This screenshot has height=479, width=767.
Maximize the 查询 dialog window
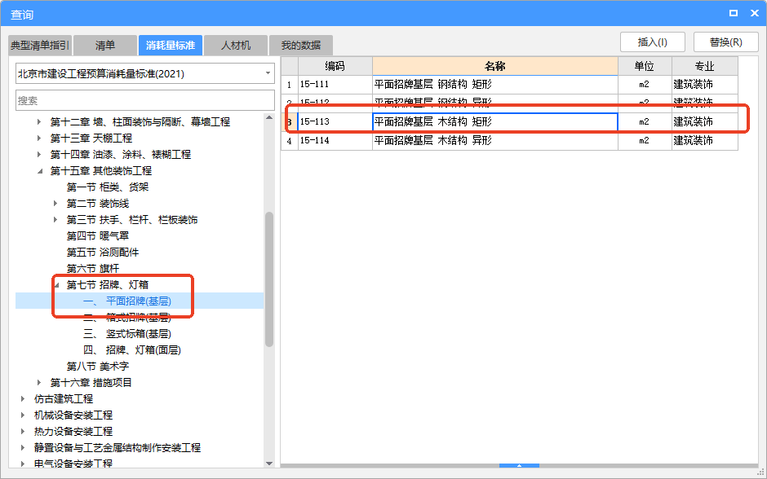[x=734, y=13]
